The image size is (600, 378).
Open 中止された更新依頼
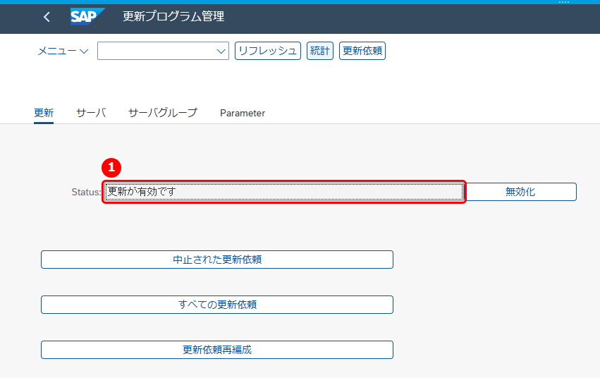click(217, 260)
